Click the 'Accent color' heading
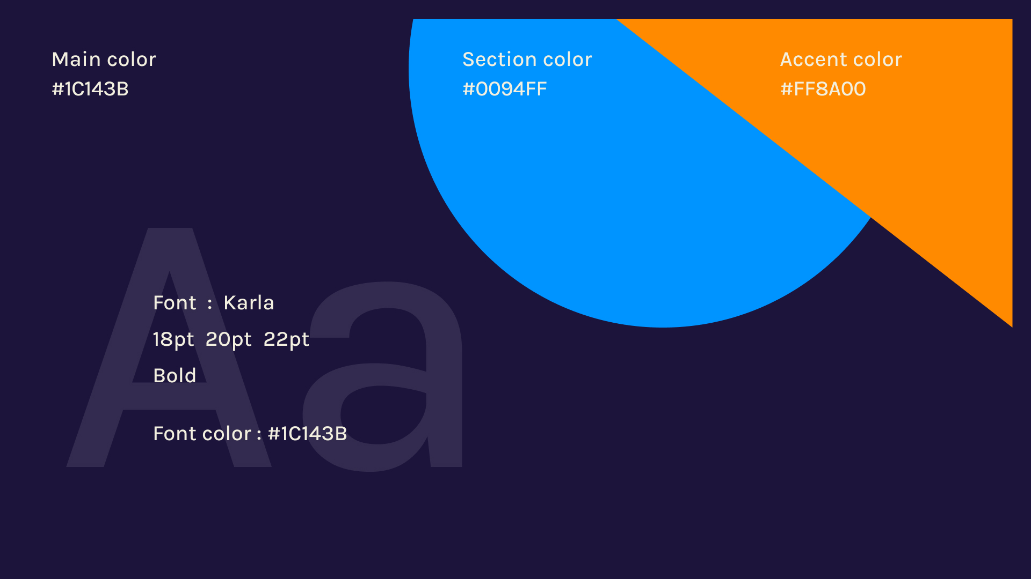The height and width of the screenshot is (579, 1031). [840, 60]
